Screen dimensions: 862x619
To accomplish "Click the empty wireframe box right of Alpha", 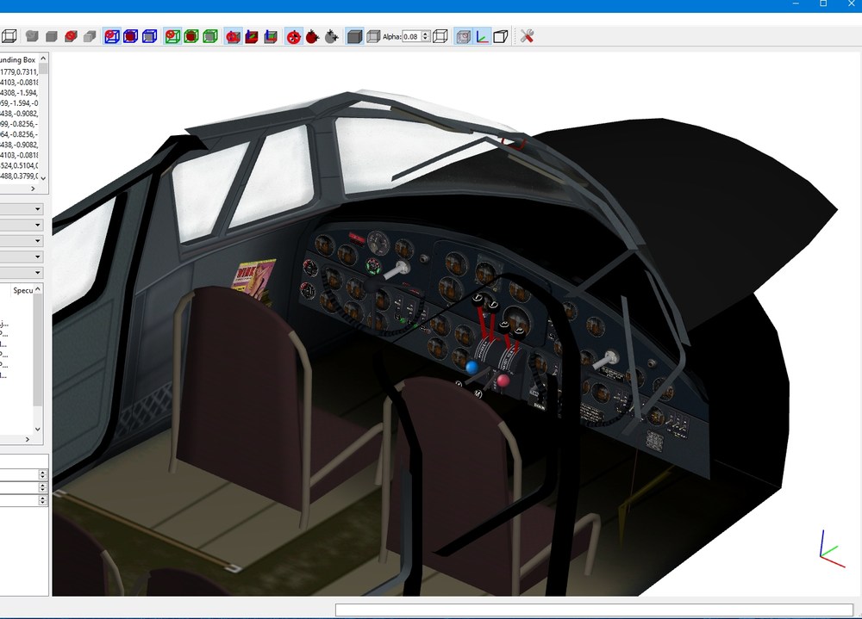I will tap(440, 37).
